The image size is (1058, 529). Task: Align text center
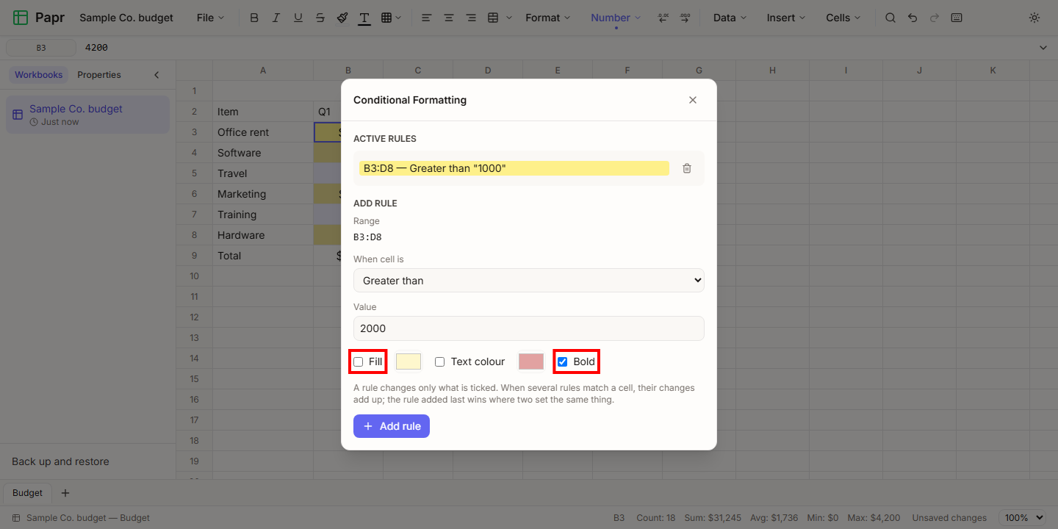(x=448, y=18)
